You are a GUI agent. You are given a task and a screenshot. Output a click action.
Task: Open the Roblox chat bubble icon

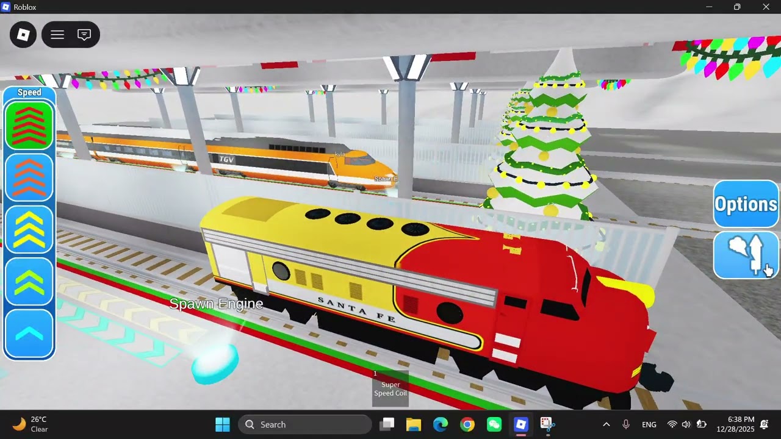(x=84, y=35)
